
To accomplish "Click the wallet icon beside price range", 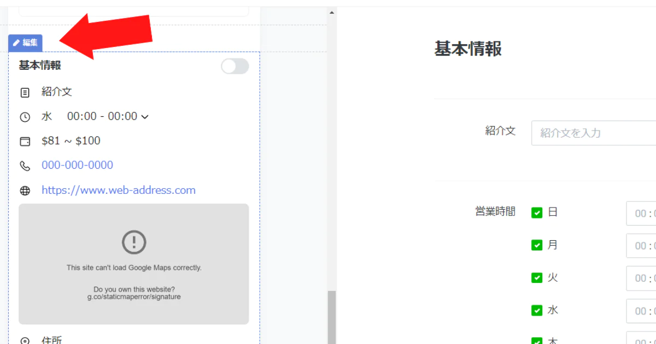I will tap(25, 141).
